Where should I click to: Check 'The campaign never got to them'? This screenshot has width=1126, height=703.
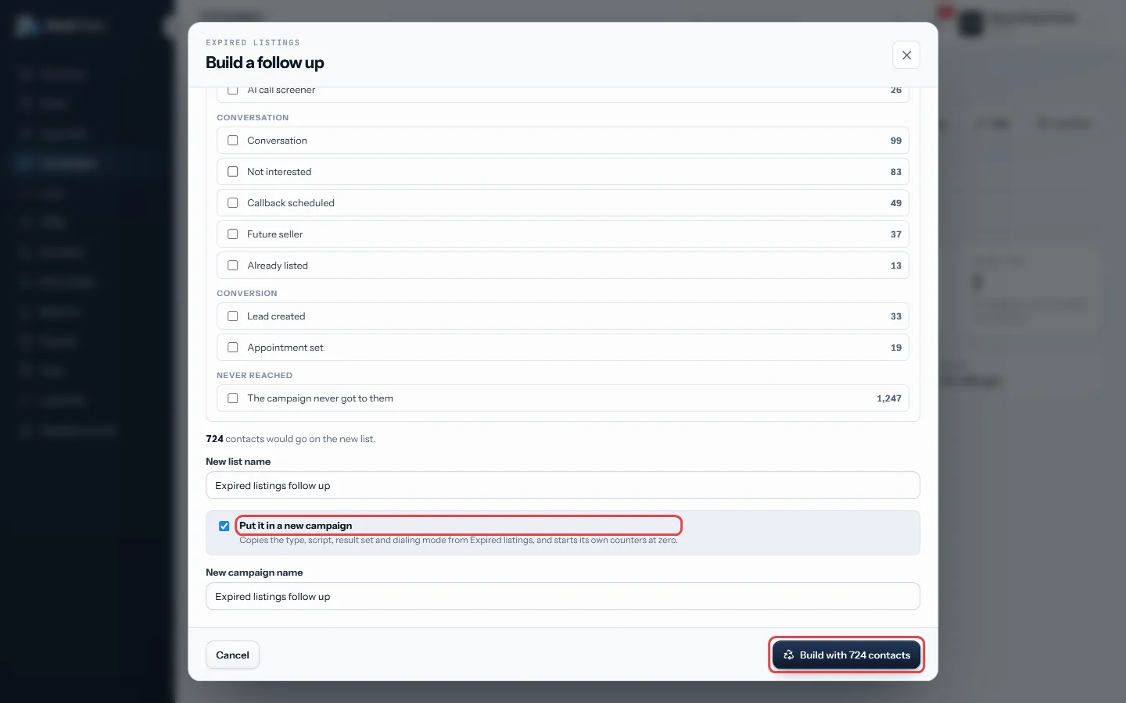click(x=233, y=398)
